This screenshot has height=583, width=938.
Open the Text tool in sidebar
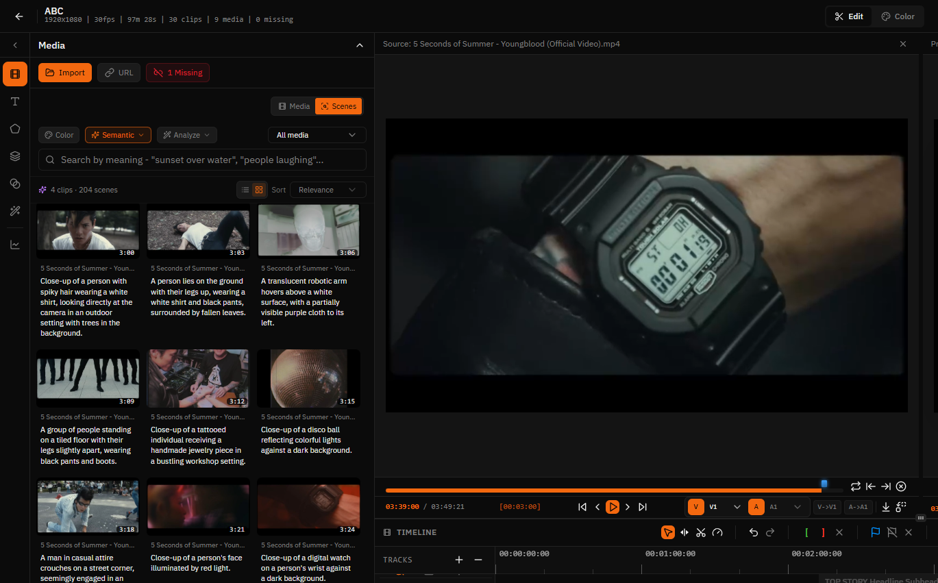15,101
